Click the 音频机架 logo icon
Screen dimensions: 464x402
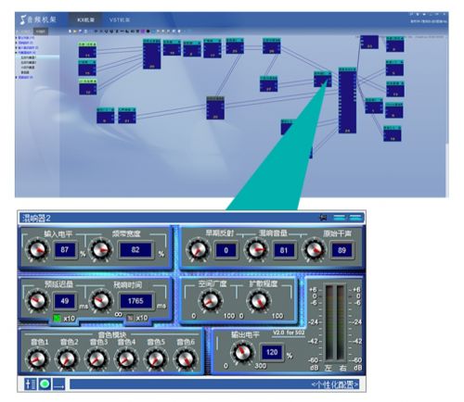click(x=22, y=19)
